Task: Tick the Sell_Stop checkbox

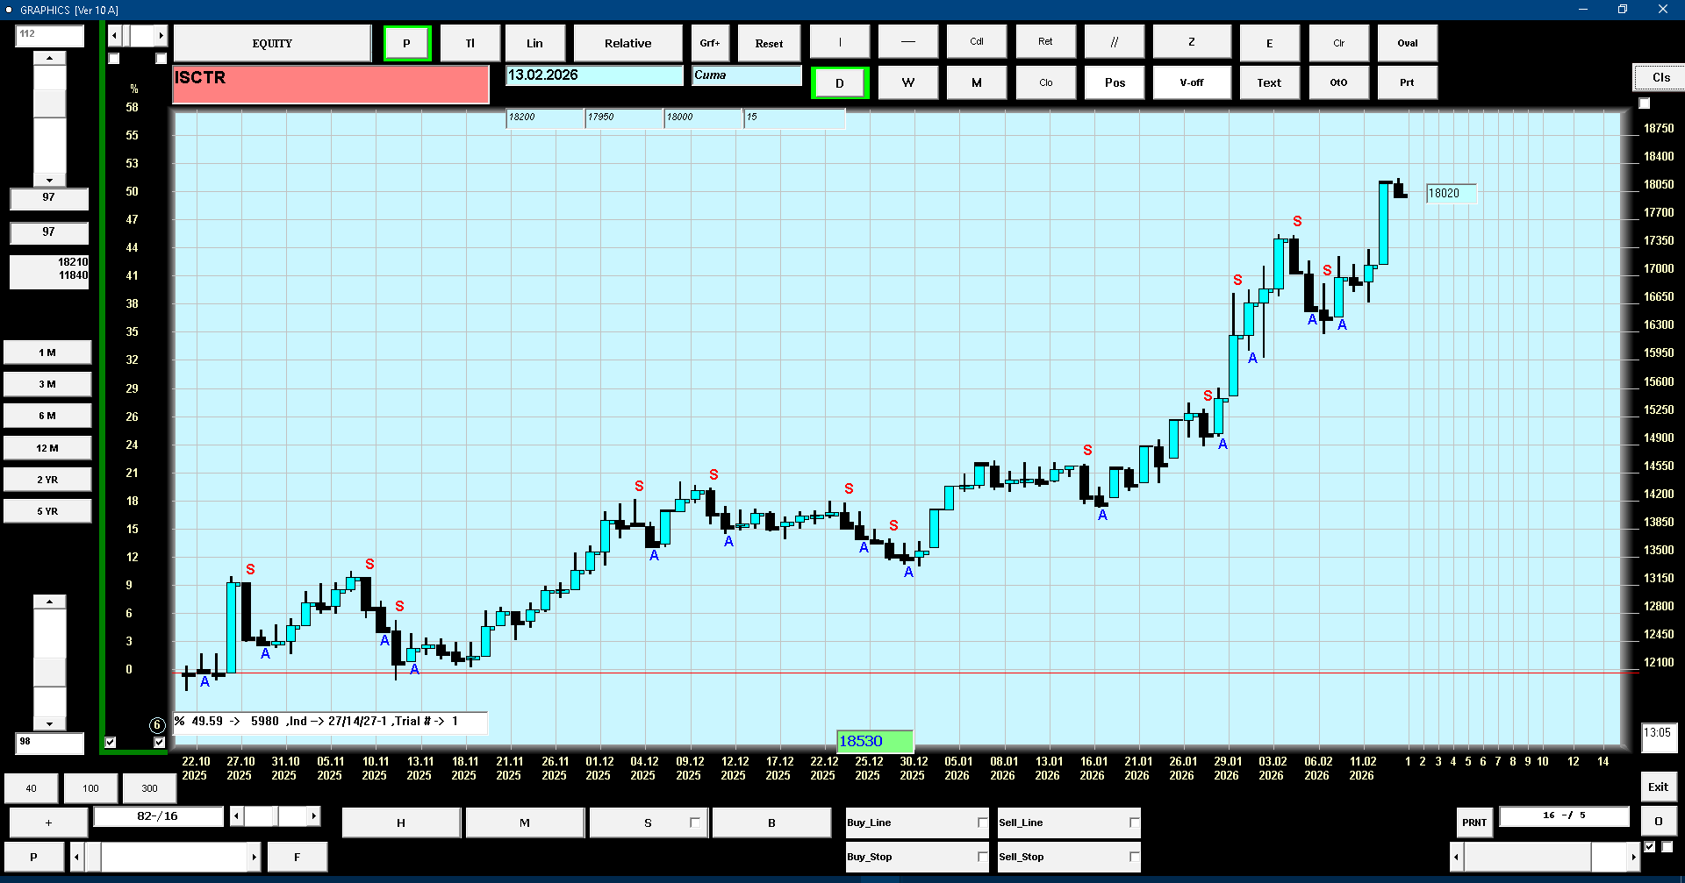Action: pos(1134,857)
